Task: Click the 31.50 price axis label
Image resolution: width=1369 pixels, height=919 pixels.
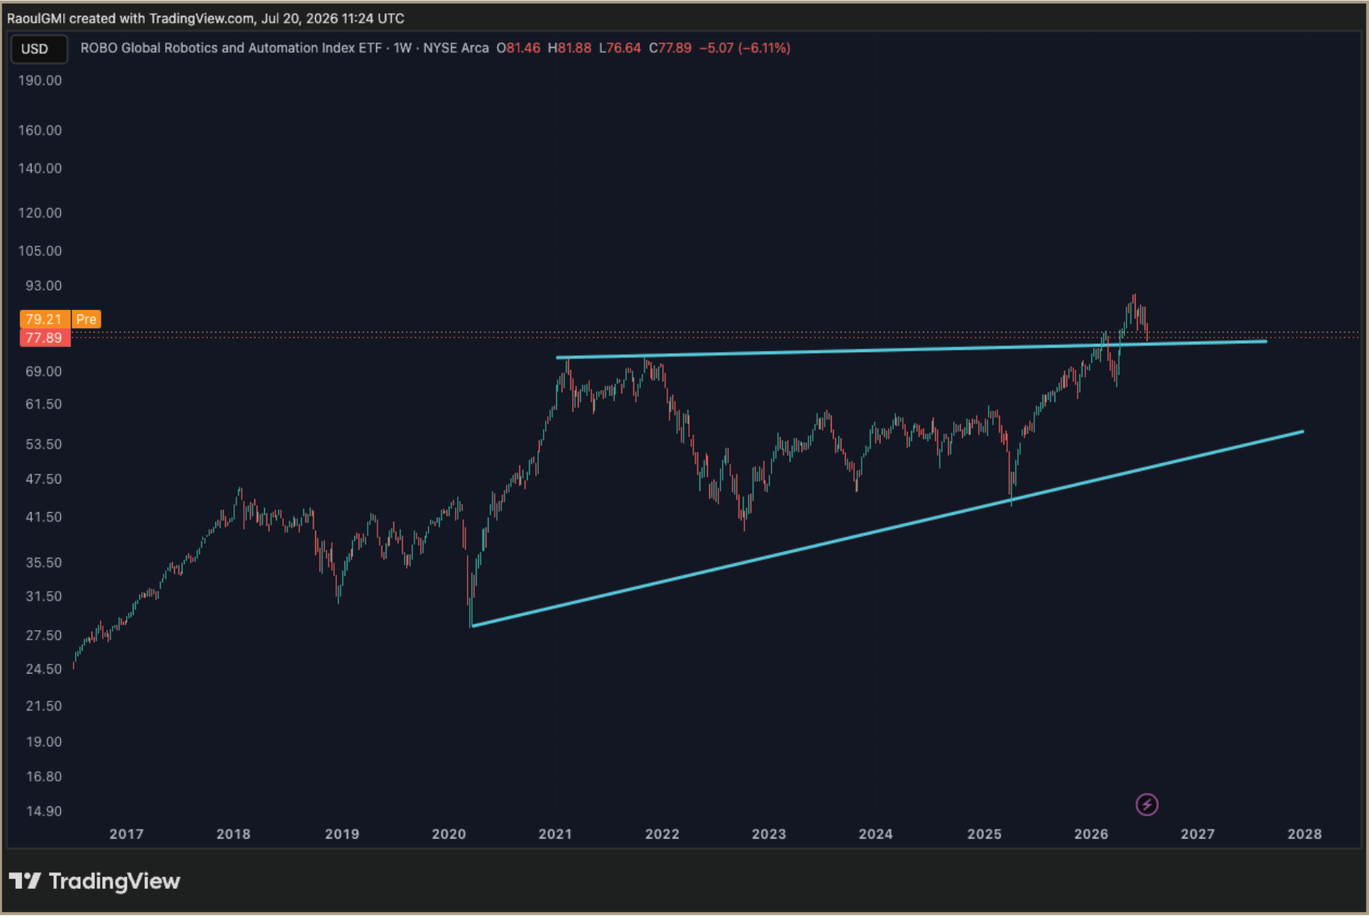Action: (x=44, y=596)
